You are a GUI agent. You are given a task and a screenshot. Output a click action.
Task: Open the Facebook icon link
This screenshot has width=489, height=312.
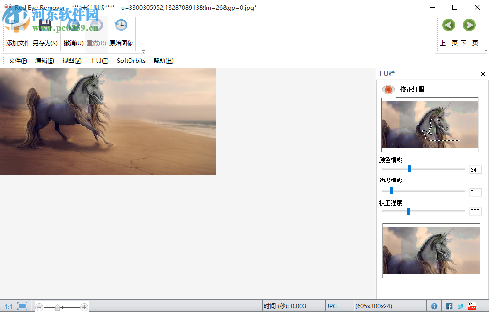[449, 307]
